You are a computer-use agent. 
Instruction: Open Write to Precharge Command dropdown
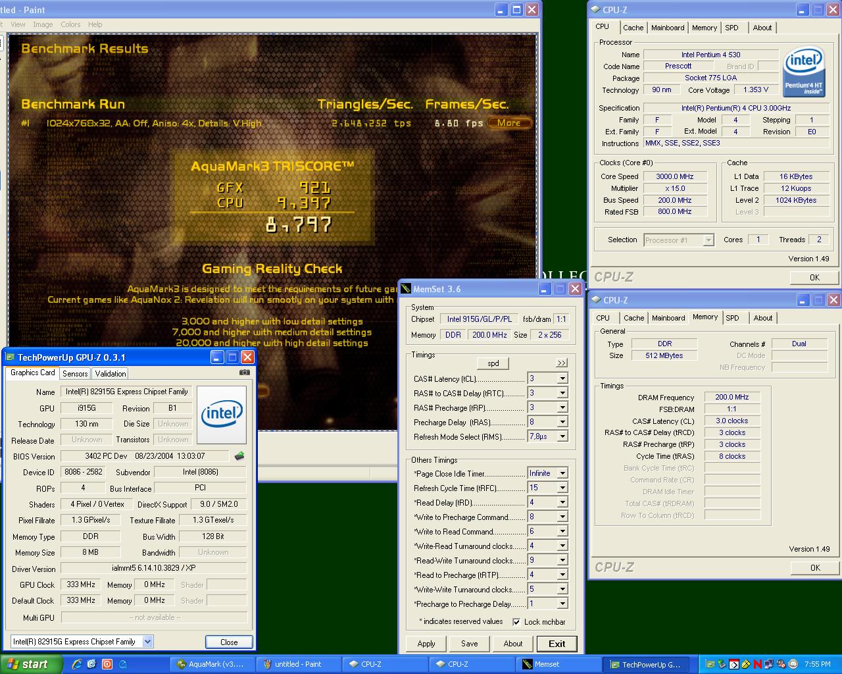562,517
